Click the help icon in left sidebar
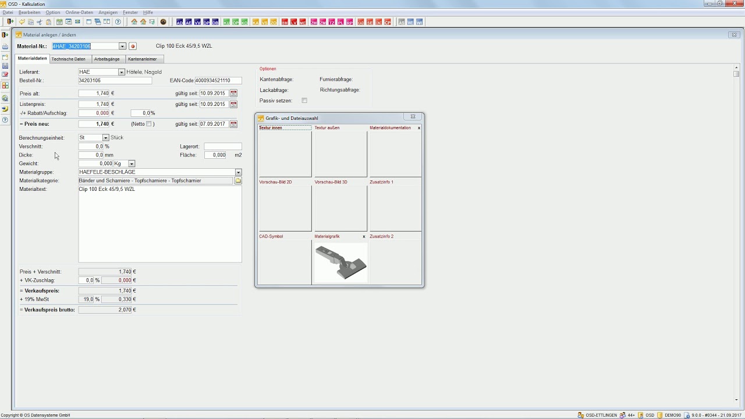The image size is (745, 419). [5, 120]
